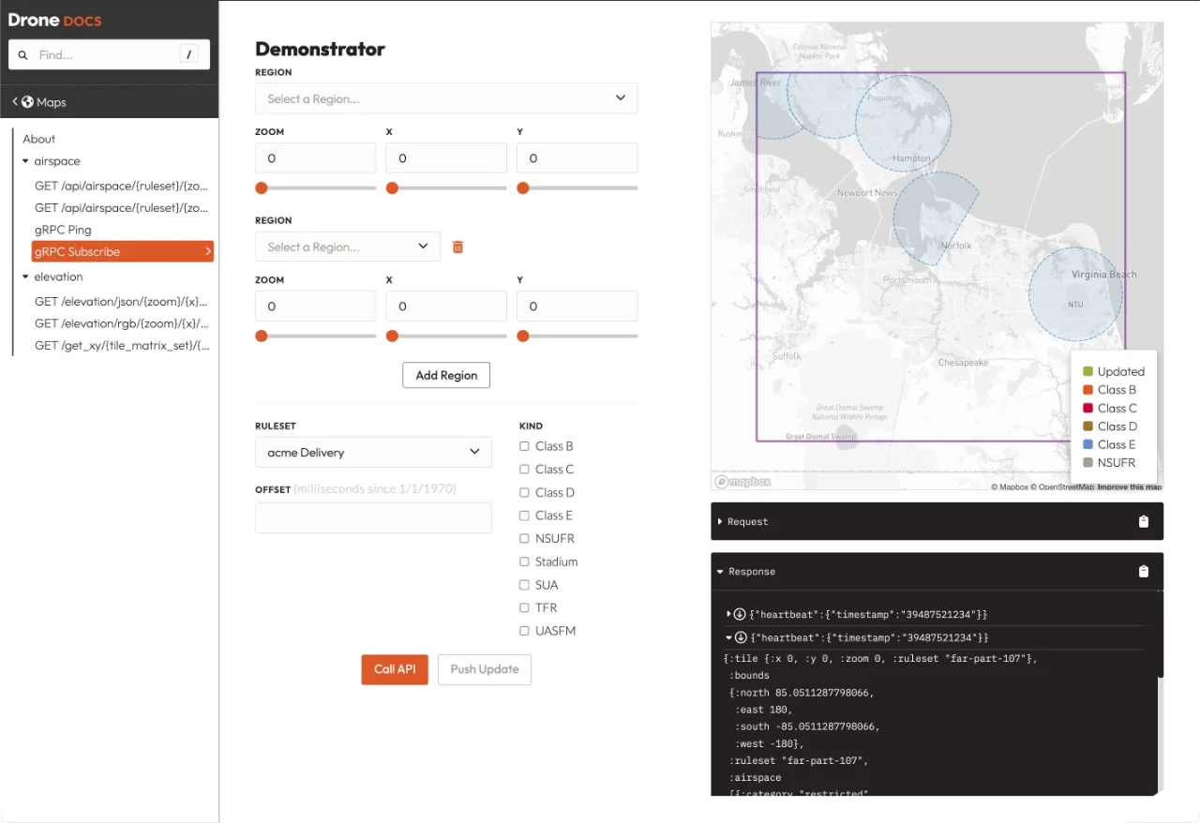Click the Updated legend color swatch
Image resolution: width=1200 pixels, height=823 pixels.
point(1087,372)
